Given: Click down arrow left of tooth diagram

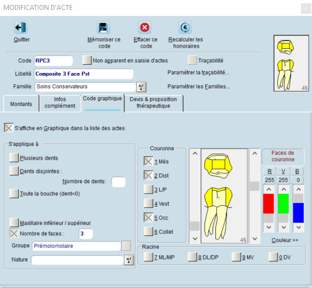Looking at the screenshot, I should [195, 239].
